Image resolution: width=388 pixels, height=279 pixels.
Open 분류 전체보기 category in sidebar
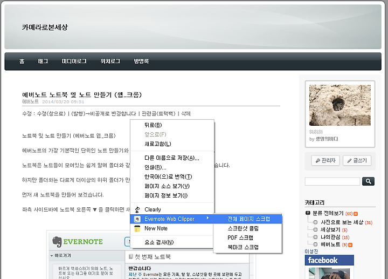pos(328,213)
